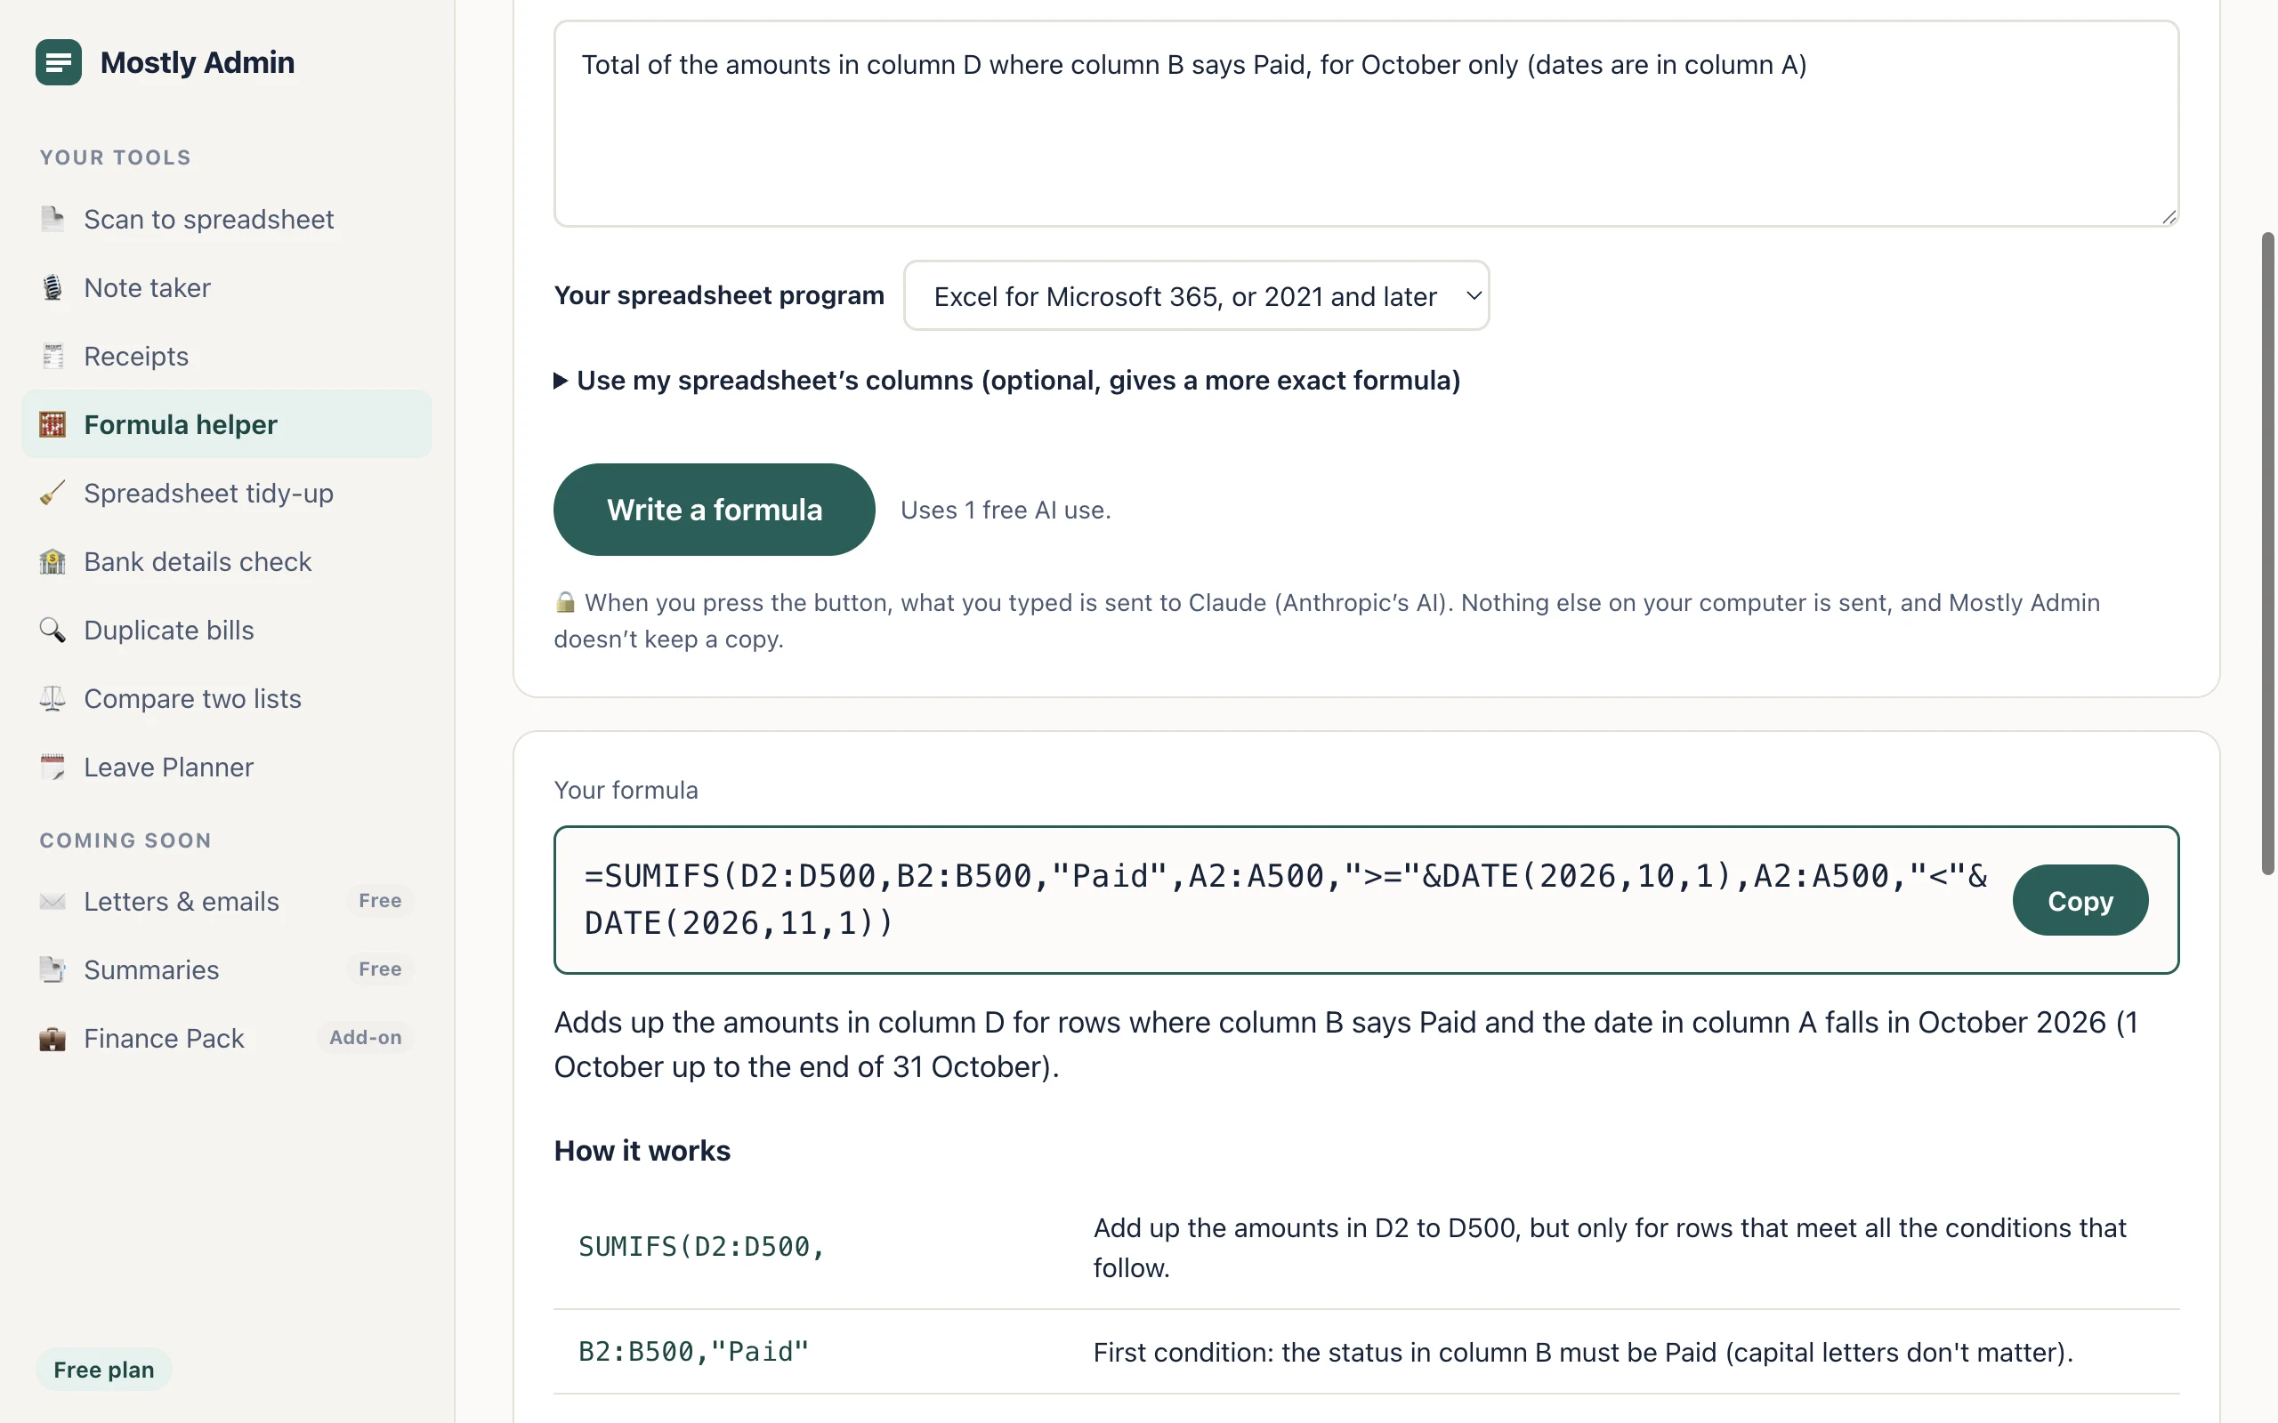This screenshot has height=1423, width=2278.
Task: Open the Receipts tool
Action: point(227,357)
